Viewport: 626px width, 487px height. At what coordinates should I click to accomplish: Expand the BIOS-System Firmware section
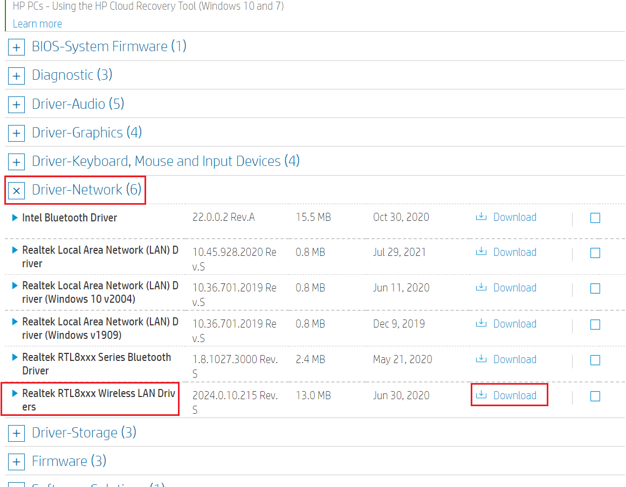point(16,47)
